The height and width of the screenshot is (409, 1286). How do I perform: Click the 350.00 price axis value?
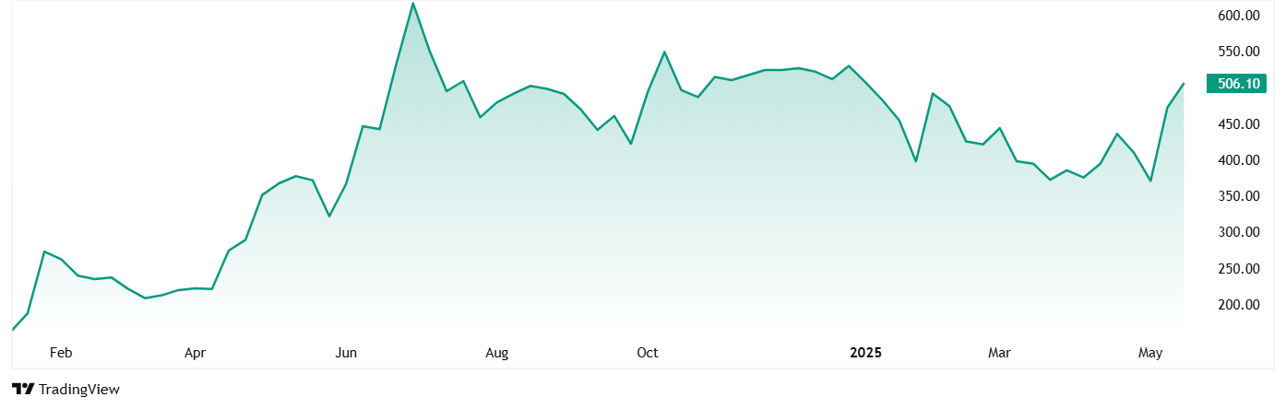pos(1238,196)
